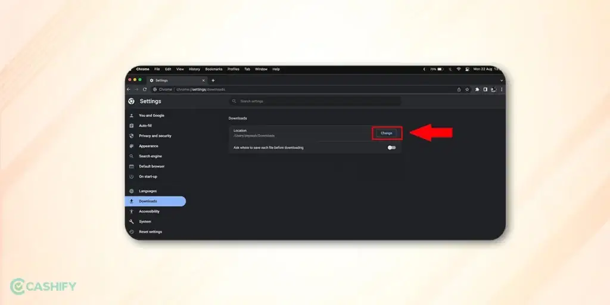
Task: Open Default browser settings
Action: [151, 166]
